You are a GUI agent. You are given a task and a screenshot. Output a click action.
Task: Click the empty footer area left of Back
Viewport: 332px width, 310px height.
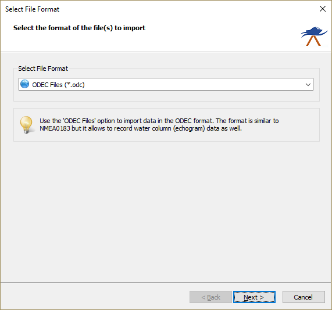point(95,297)
